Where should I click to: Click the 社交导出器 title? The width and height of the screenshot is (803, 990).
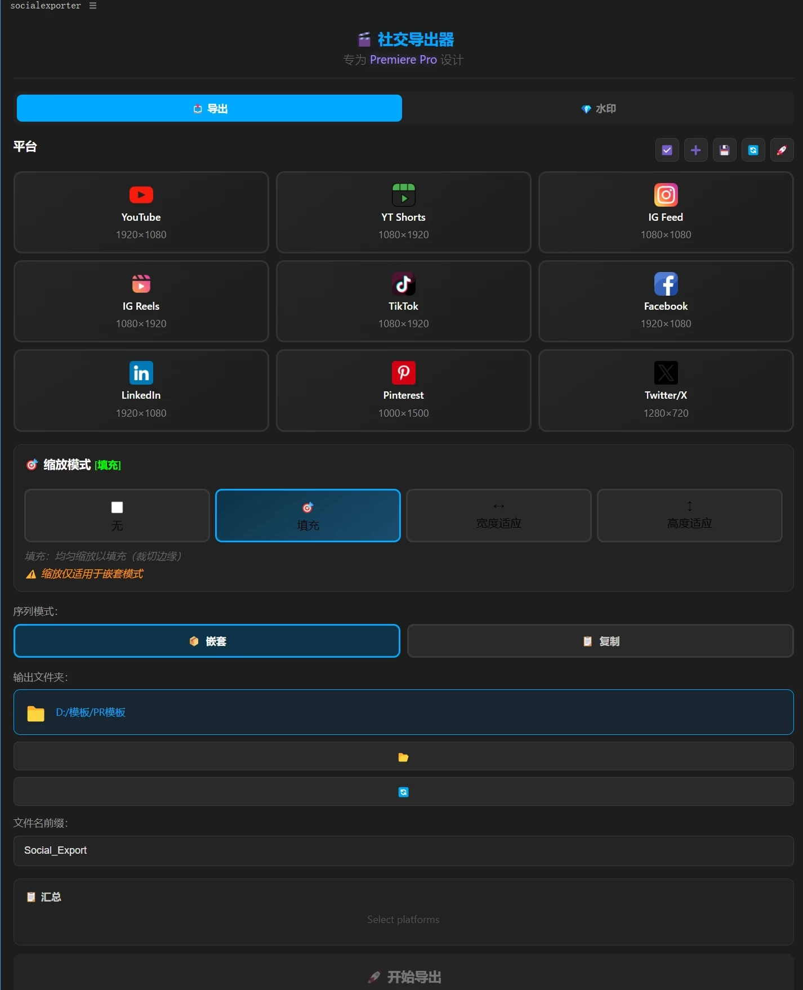pos(416,39)
